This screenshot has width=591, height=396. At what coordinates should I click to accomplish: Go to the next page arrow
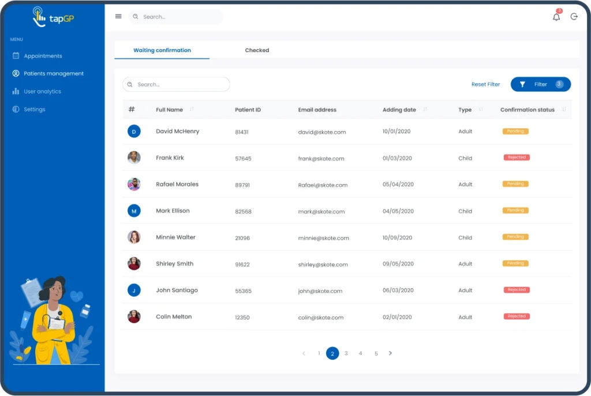tap(390, 353)
